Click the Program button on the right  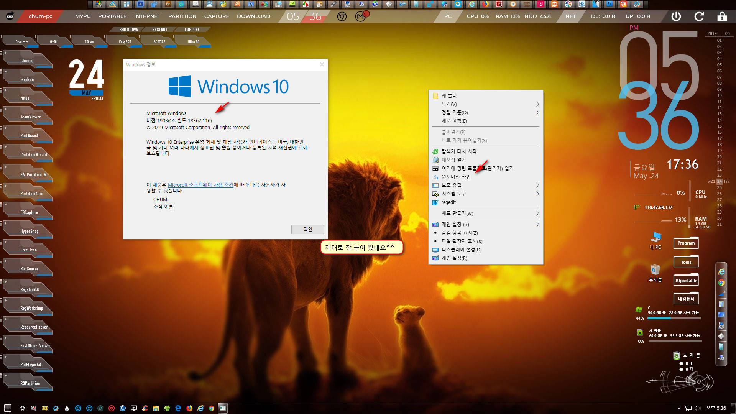click(x=686, y=243)
